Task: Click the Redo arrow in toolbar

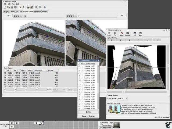Action: (x=23, y=7)
